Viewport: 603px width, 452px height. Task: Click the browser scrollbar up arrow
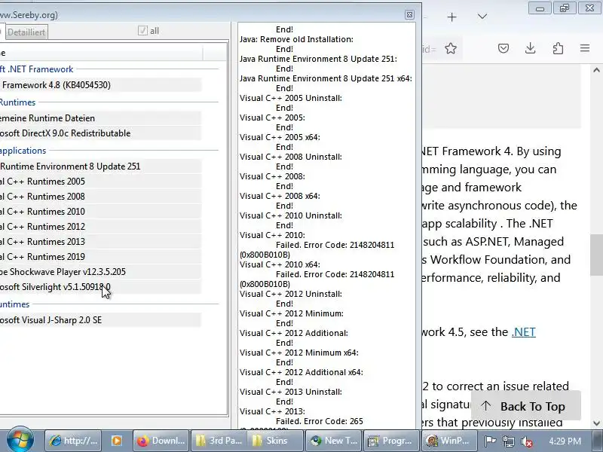[x=596, y=70]
